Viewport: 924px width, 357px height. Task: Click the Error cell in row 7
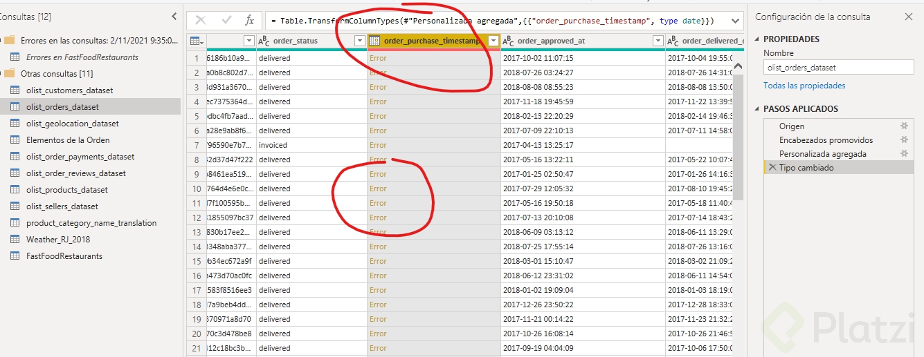tap(434, 145)
